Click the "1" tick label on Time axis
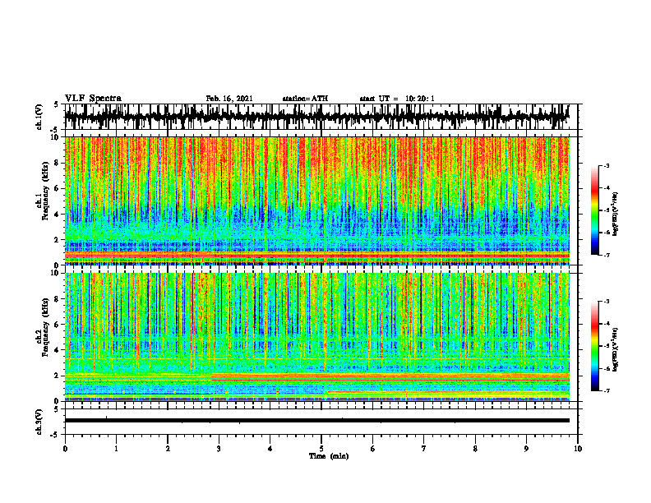Viewport: 651px width, 503px height. 116,449
